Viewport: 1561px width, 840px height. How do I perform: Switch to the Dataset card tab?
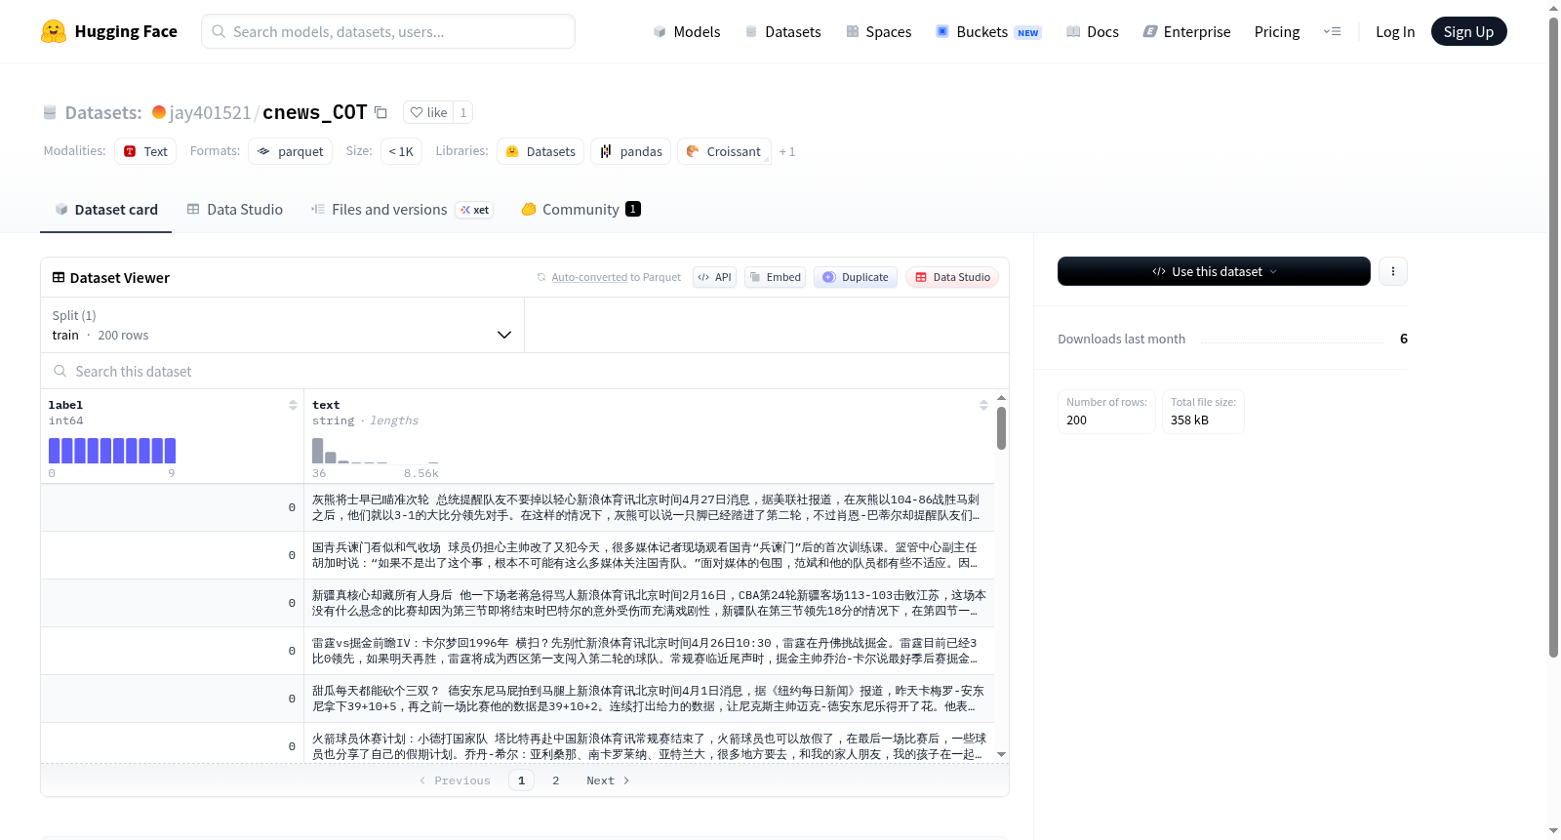(105, 209)
